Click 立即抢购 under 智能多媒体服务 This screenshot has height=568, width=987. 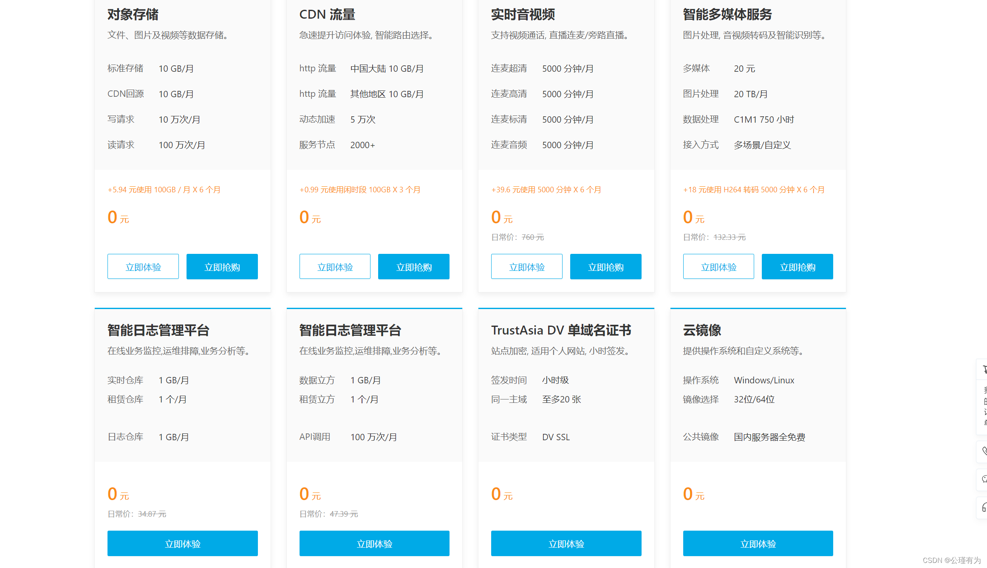click(x=798, y=267)
